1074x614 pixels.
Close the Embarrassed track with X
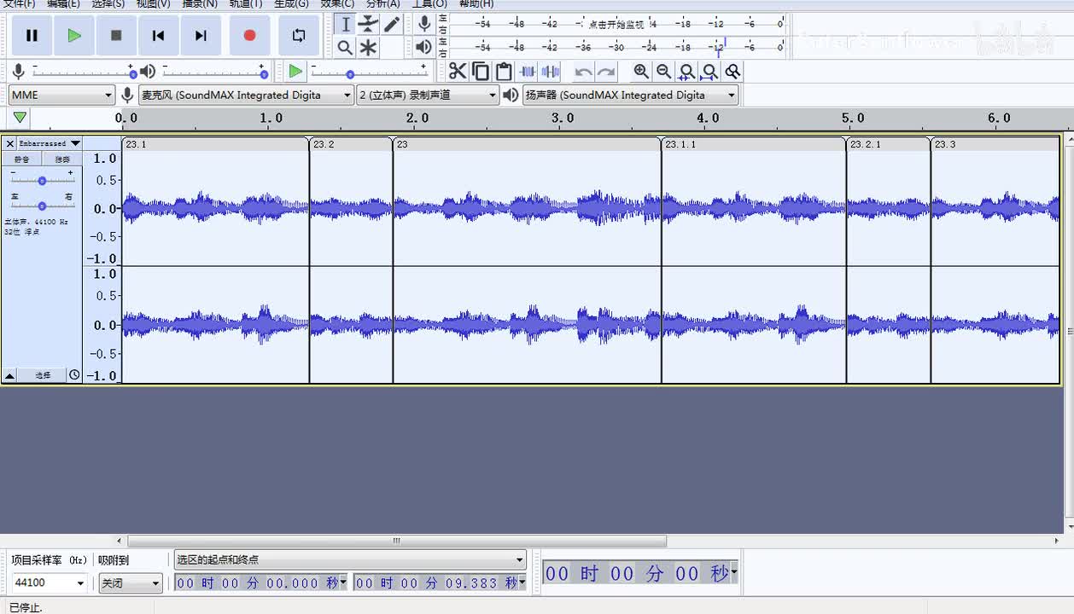click(x=10, y=143)
